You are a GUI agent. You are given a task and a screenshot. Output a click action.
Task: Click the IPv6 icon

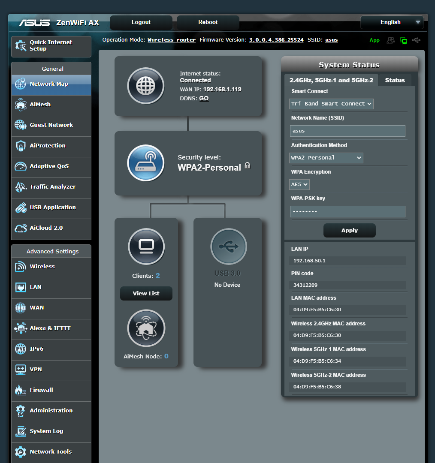click(x=21, y=349)
